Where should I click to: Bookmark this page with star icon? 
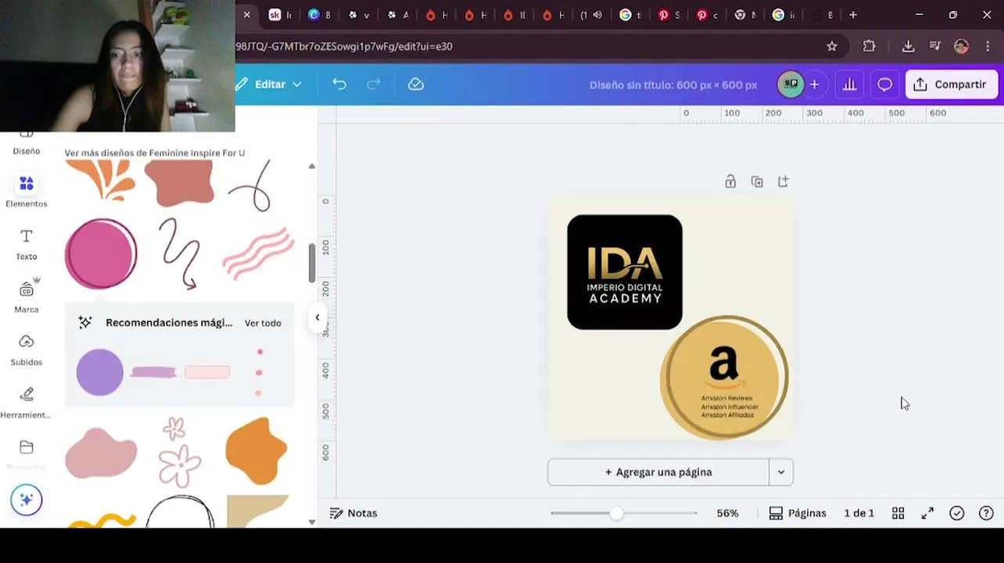(x=832, y=46)
